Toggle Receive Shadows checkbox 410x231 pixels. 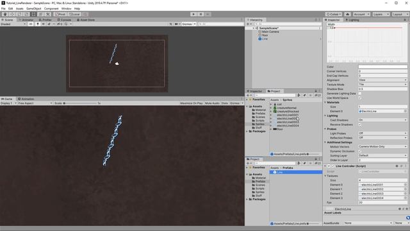360,124
